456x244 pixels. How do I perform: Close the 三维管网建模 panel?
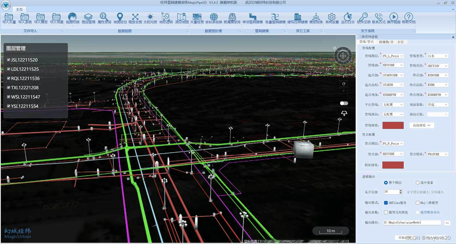pos(453,37)
